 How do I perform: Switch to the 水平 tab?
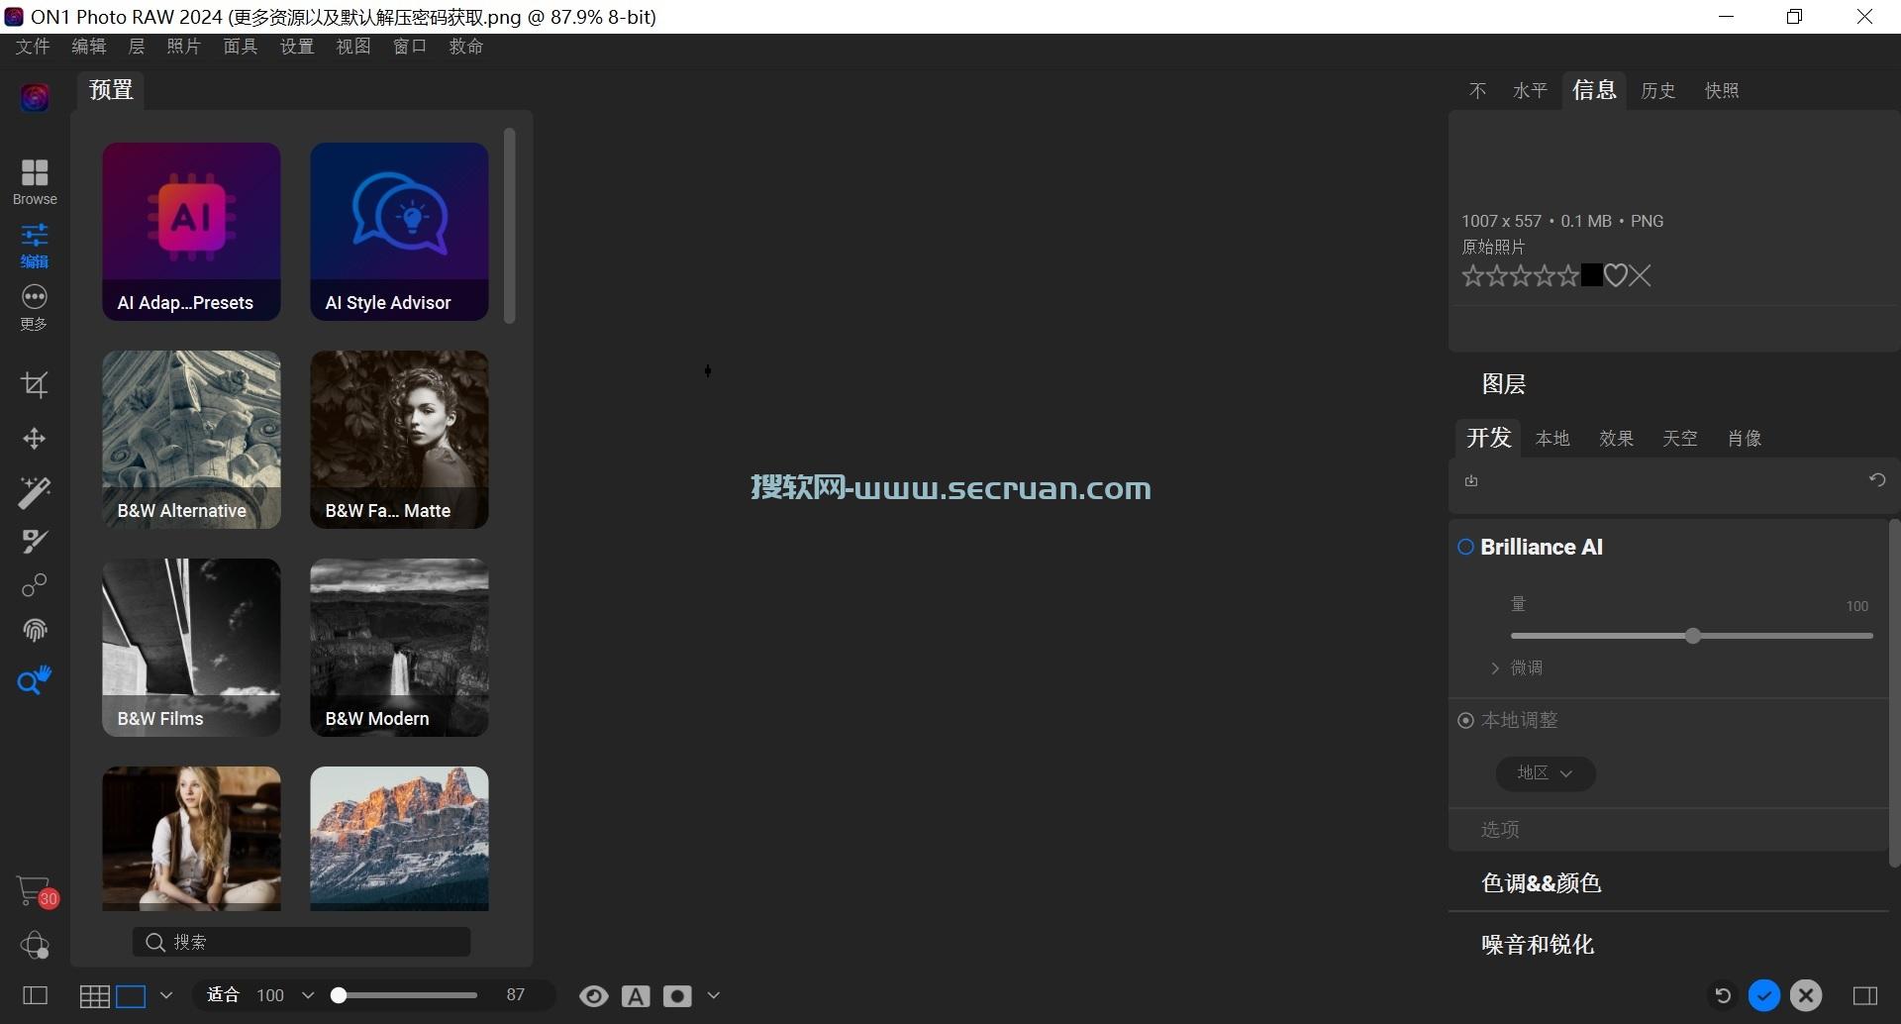1530,90
